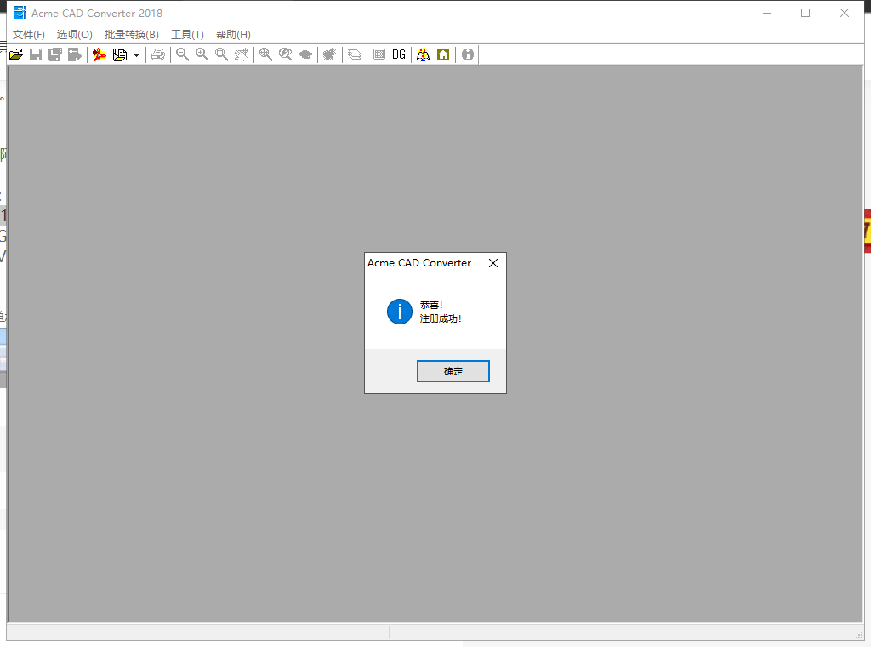Toggle background color with BG button
The image size is (871, 647).
click(x=399, y=54)
